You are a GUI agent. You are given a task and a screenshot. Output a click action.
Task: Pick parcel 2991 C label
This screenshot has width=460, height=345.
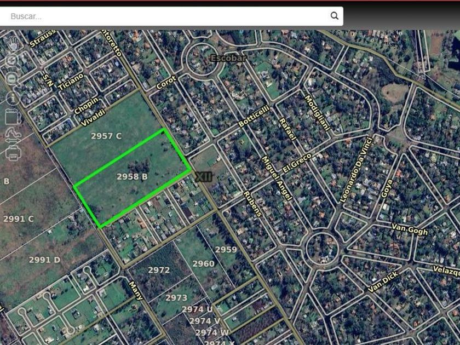[x=19, y=219]
